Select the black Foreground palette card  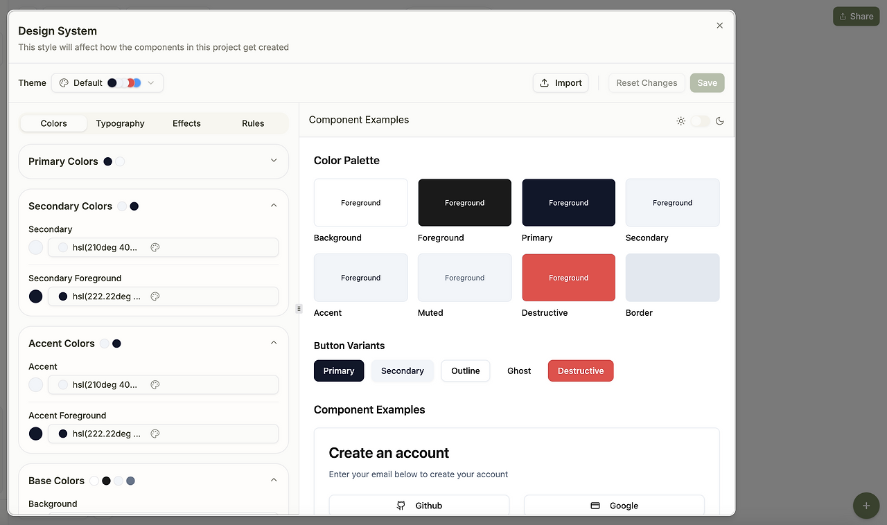tap(465, 202)
